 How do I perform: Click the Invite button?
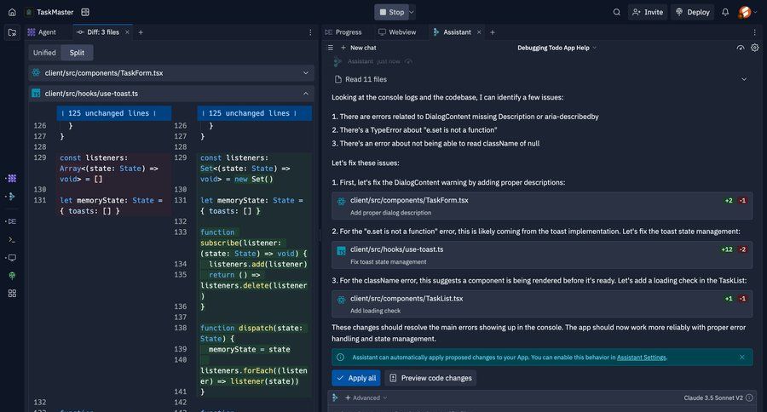(x=648, y=12)
